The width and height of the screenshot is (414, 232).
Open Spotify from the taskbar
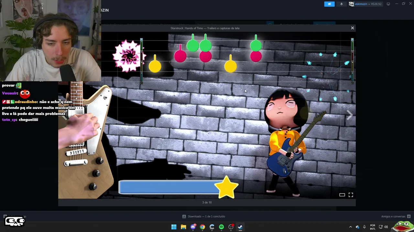click(x=221, y=227)
